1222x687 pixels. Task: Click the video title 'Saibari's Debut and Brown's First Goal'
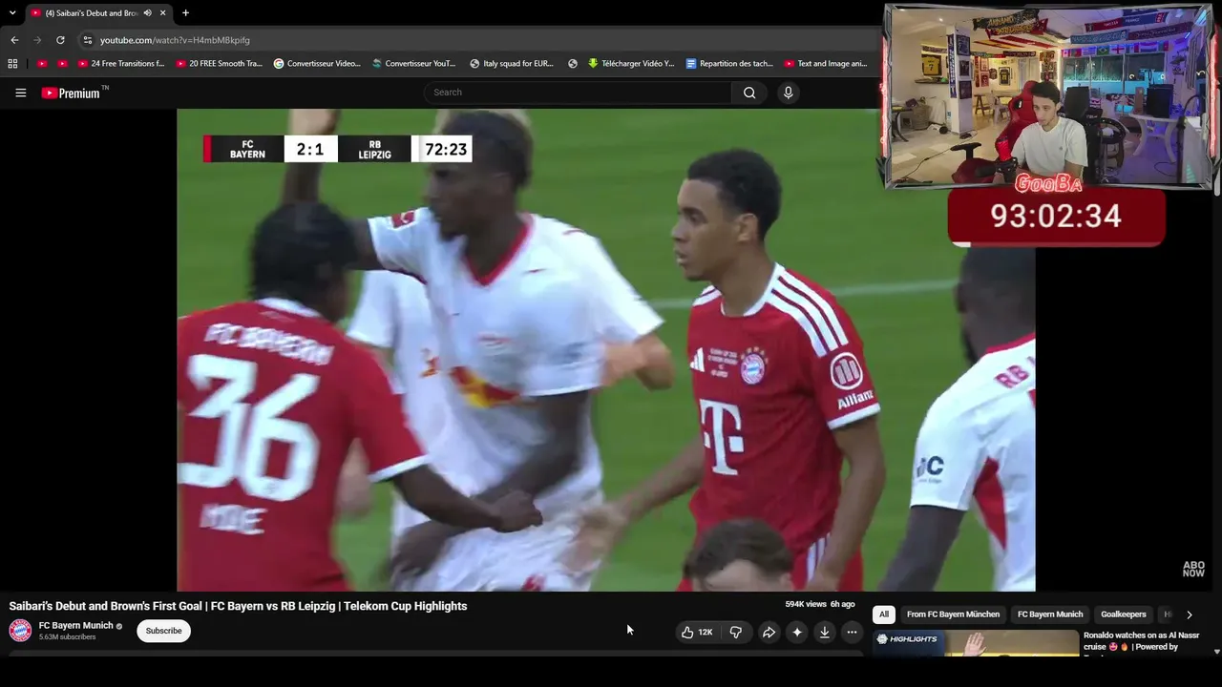pyautogui.click(x=238, y=606)
